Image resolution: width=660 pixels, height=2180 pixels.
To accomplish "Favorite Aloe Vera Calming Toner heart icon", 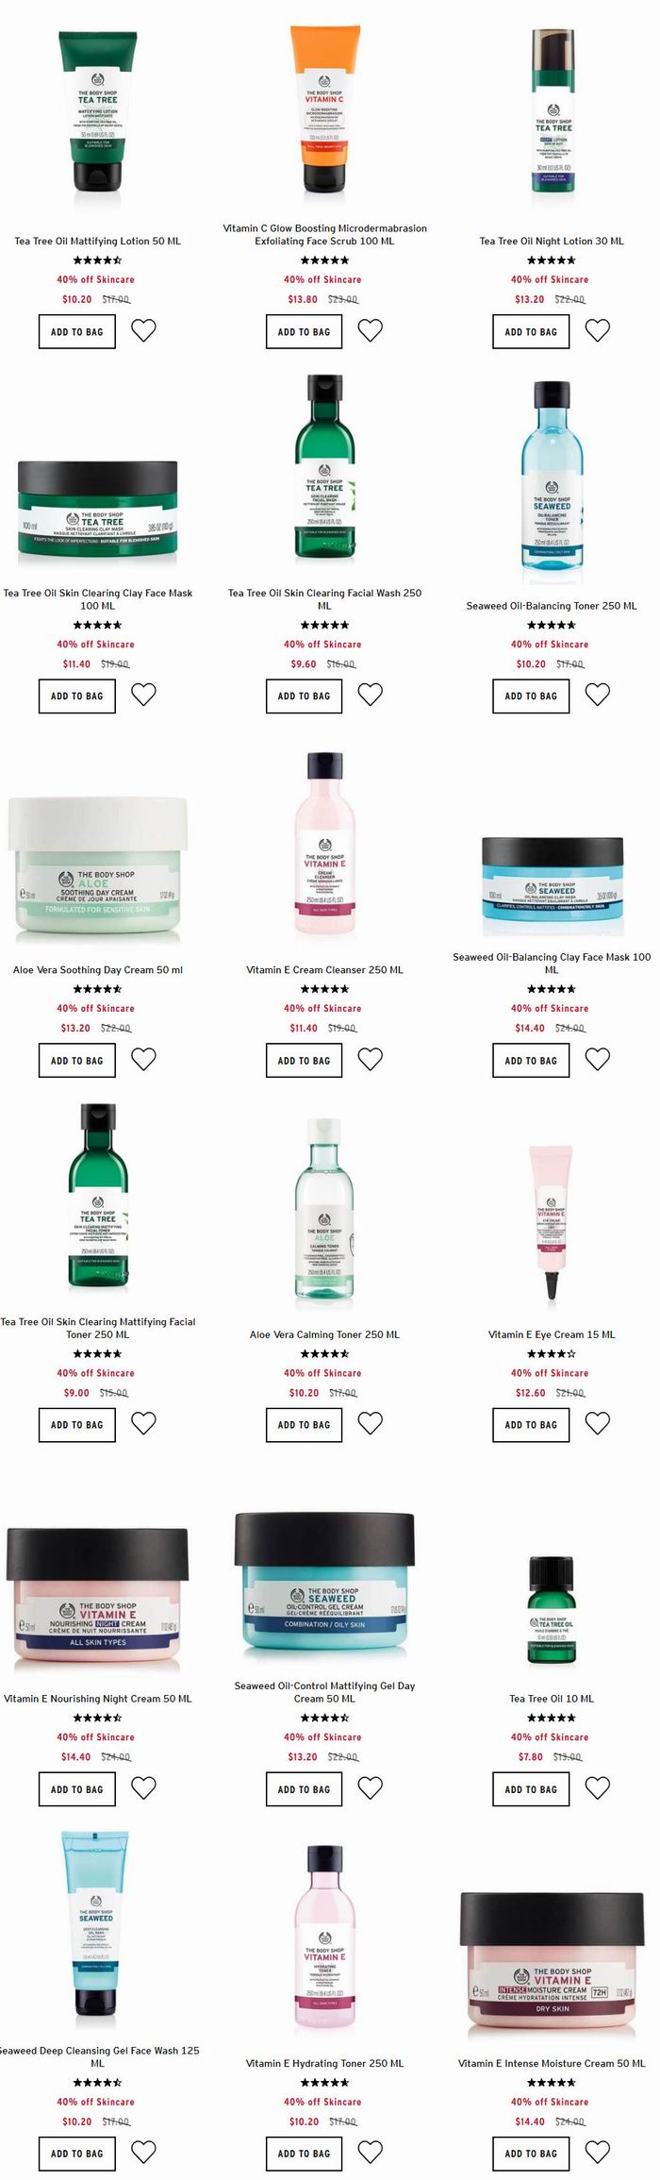I will 371,1423.
